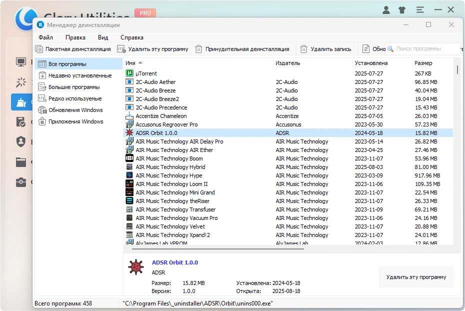
Task: Open the Файл menu
Action: click(45, 37)
